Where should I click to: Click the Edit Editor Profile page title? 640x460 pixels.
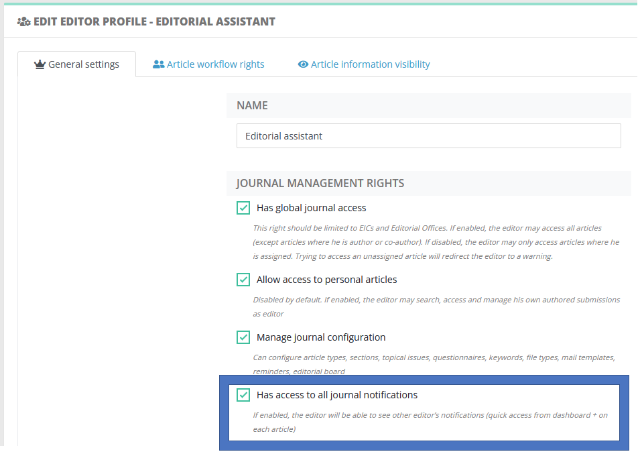(154, 21)
